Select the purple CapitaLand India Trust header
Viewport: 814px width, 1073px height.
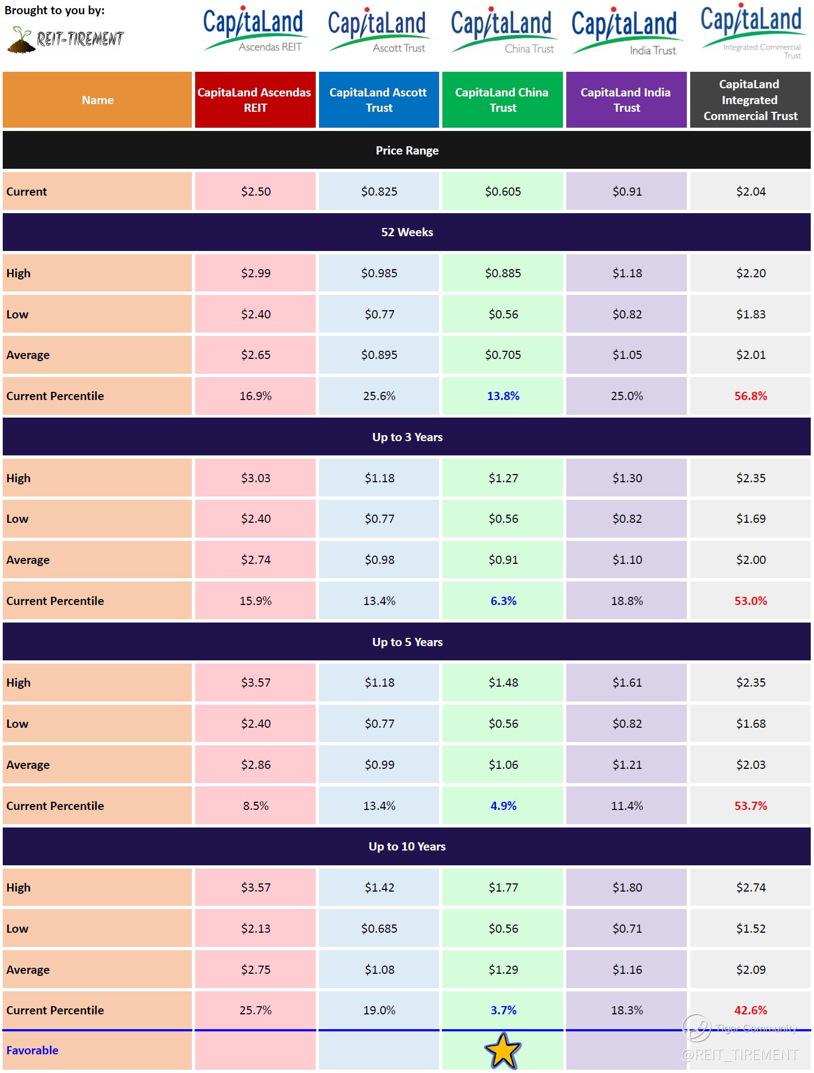tap(626, 100)
